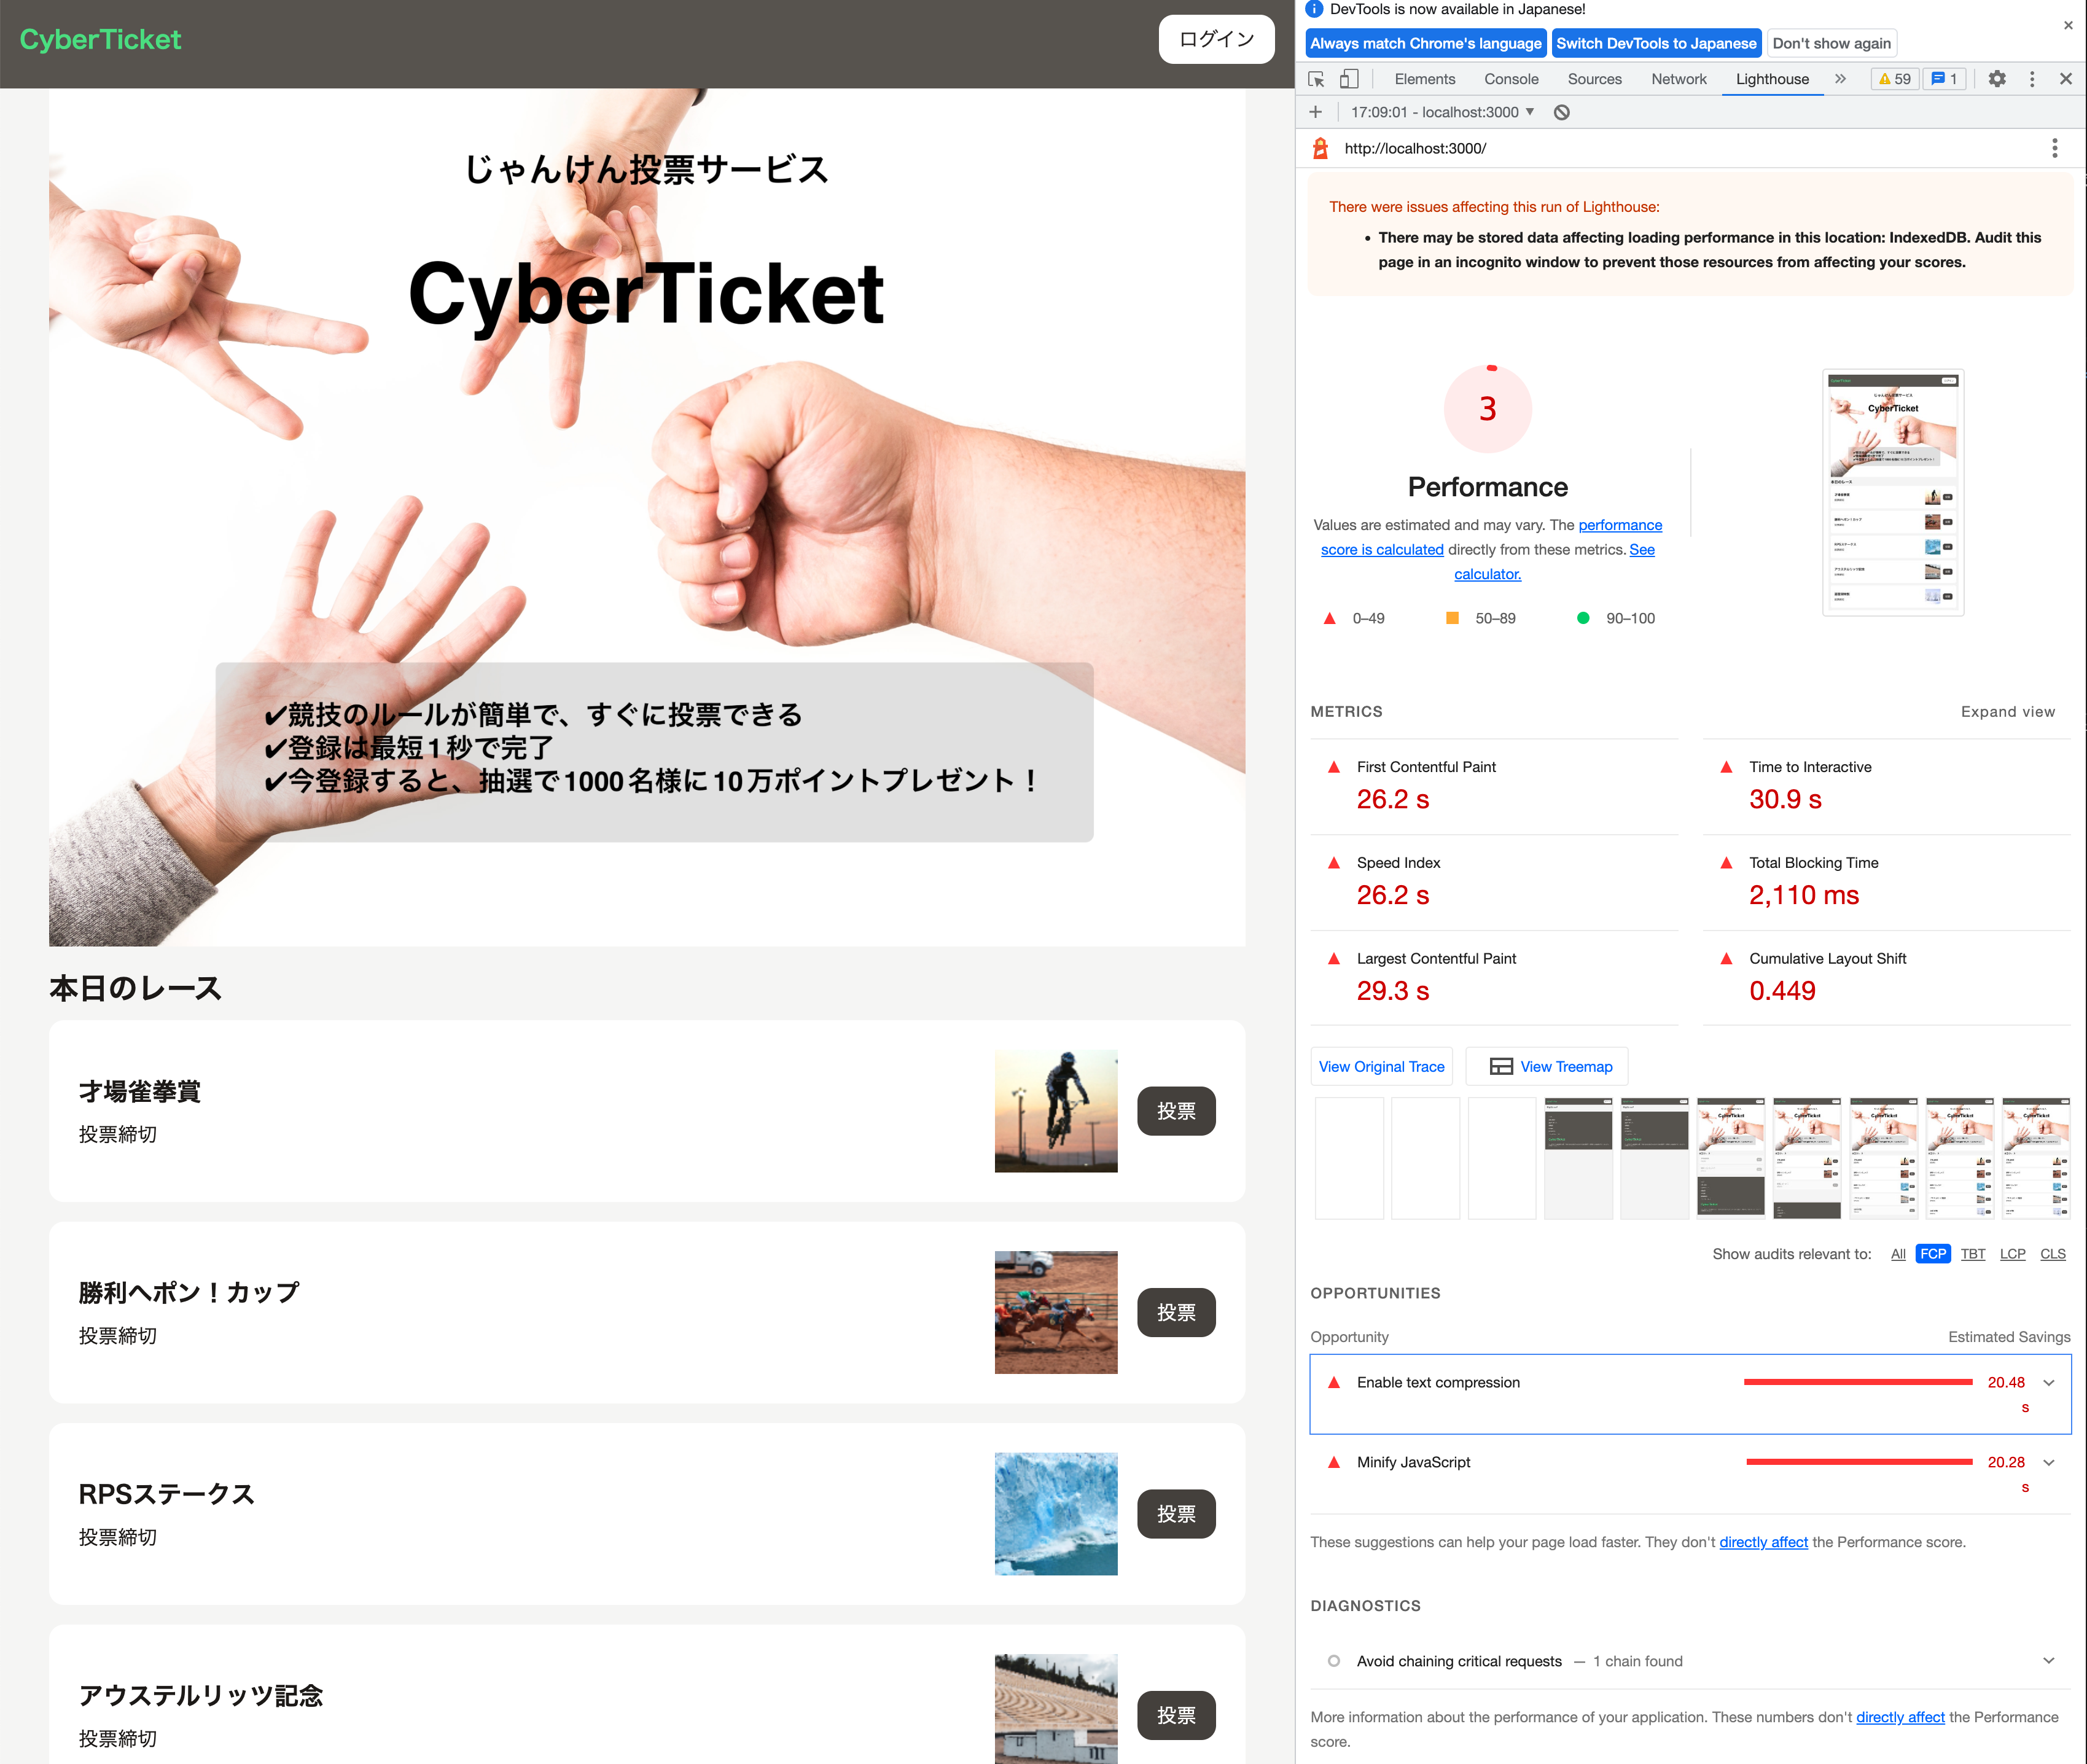Click the Performance score gauge showing 3
The image size is (2087, 1764).
[x=1487, y=408]
